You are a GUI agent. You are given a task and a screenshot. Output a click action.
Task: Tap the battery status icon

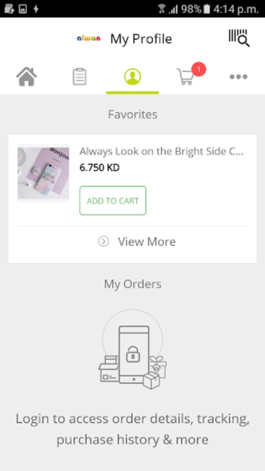[207, 9]
